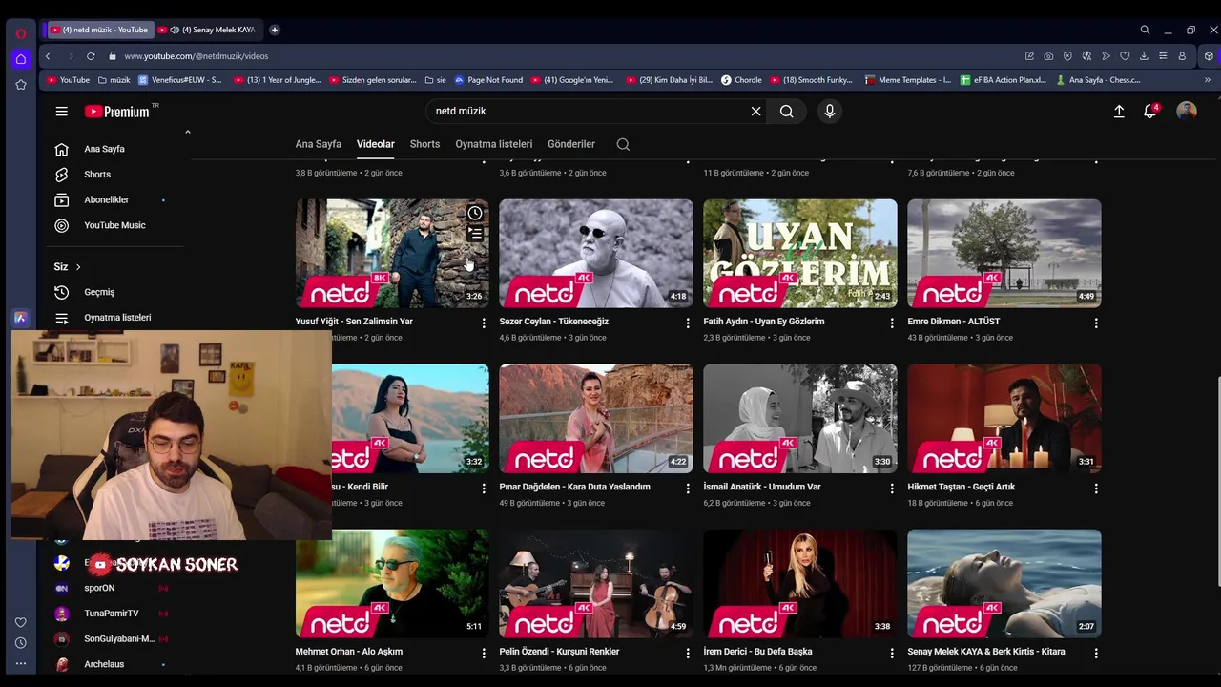Start voice search with the microphone
The height and width of the screenshot is (687, 1221).
829,112
